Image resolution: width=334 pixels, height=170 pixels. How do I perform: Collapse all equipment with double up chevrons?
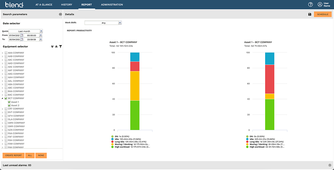tap(56, 47)
